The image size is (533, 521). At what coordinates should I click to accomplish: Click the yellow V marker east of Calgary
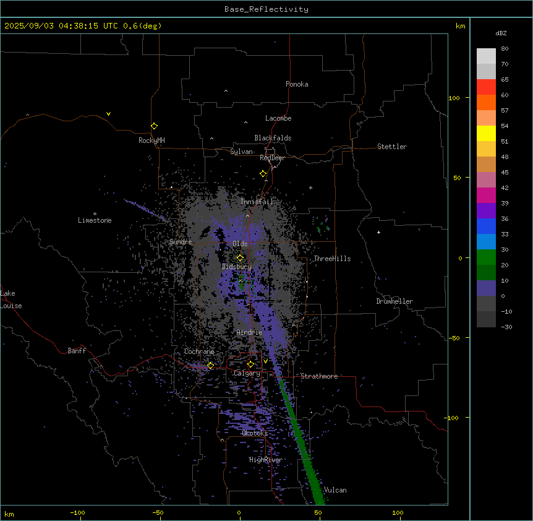(x=265, y=361)
